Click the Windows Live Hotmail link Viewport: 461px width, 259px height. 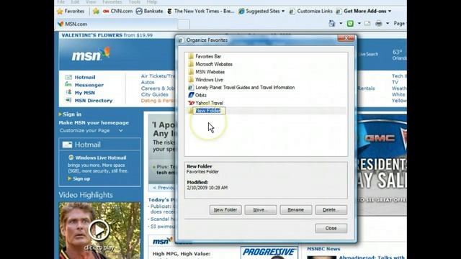pos(101,158)
